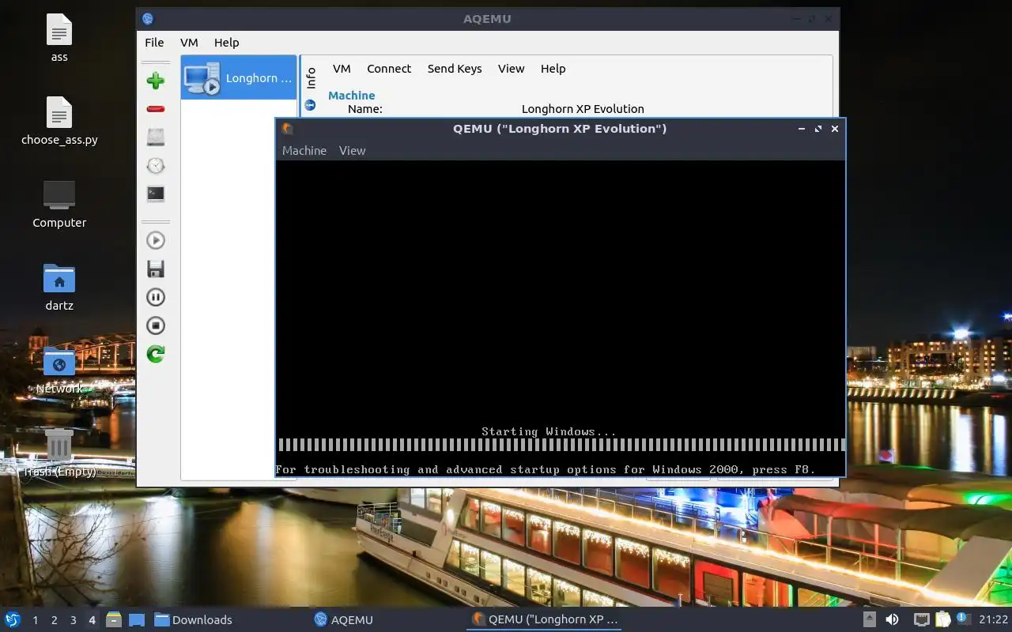Open the View menu in QEMU window

(x=352, y=151)
